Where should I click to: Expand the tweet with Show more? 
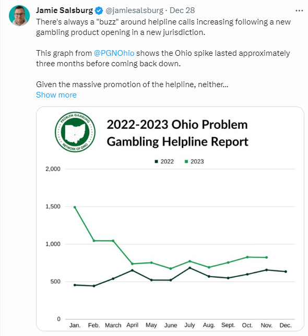[56, 95]
